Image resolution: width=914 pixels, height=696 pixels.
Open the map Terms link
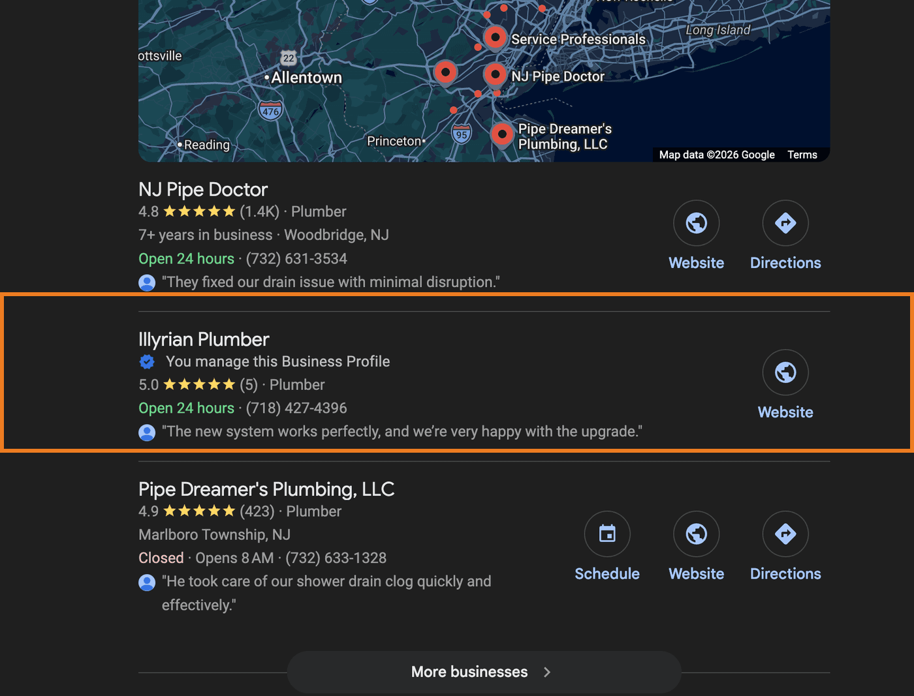802,155
